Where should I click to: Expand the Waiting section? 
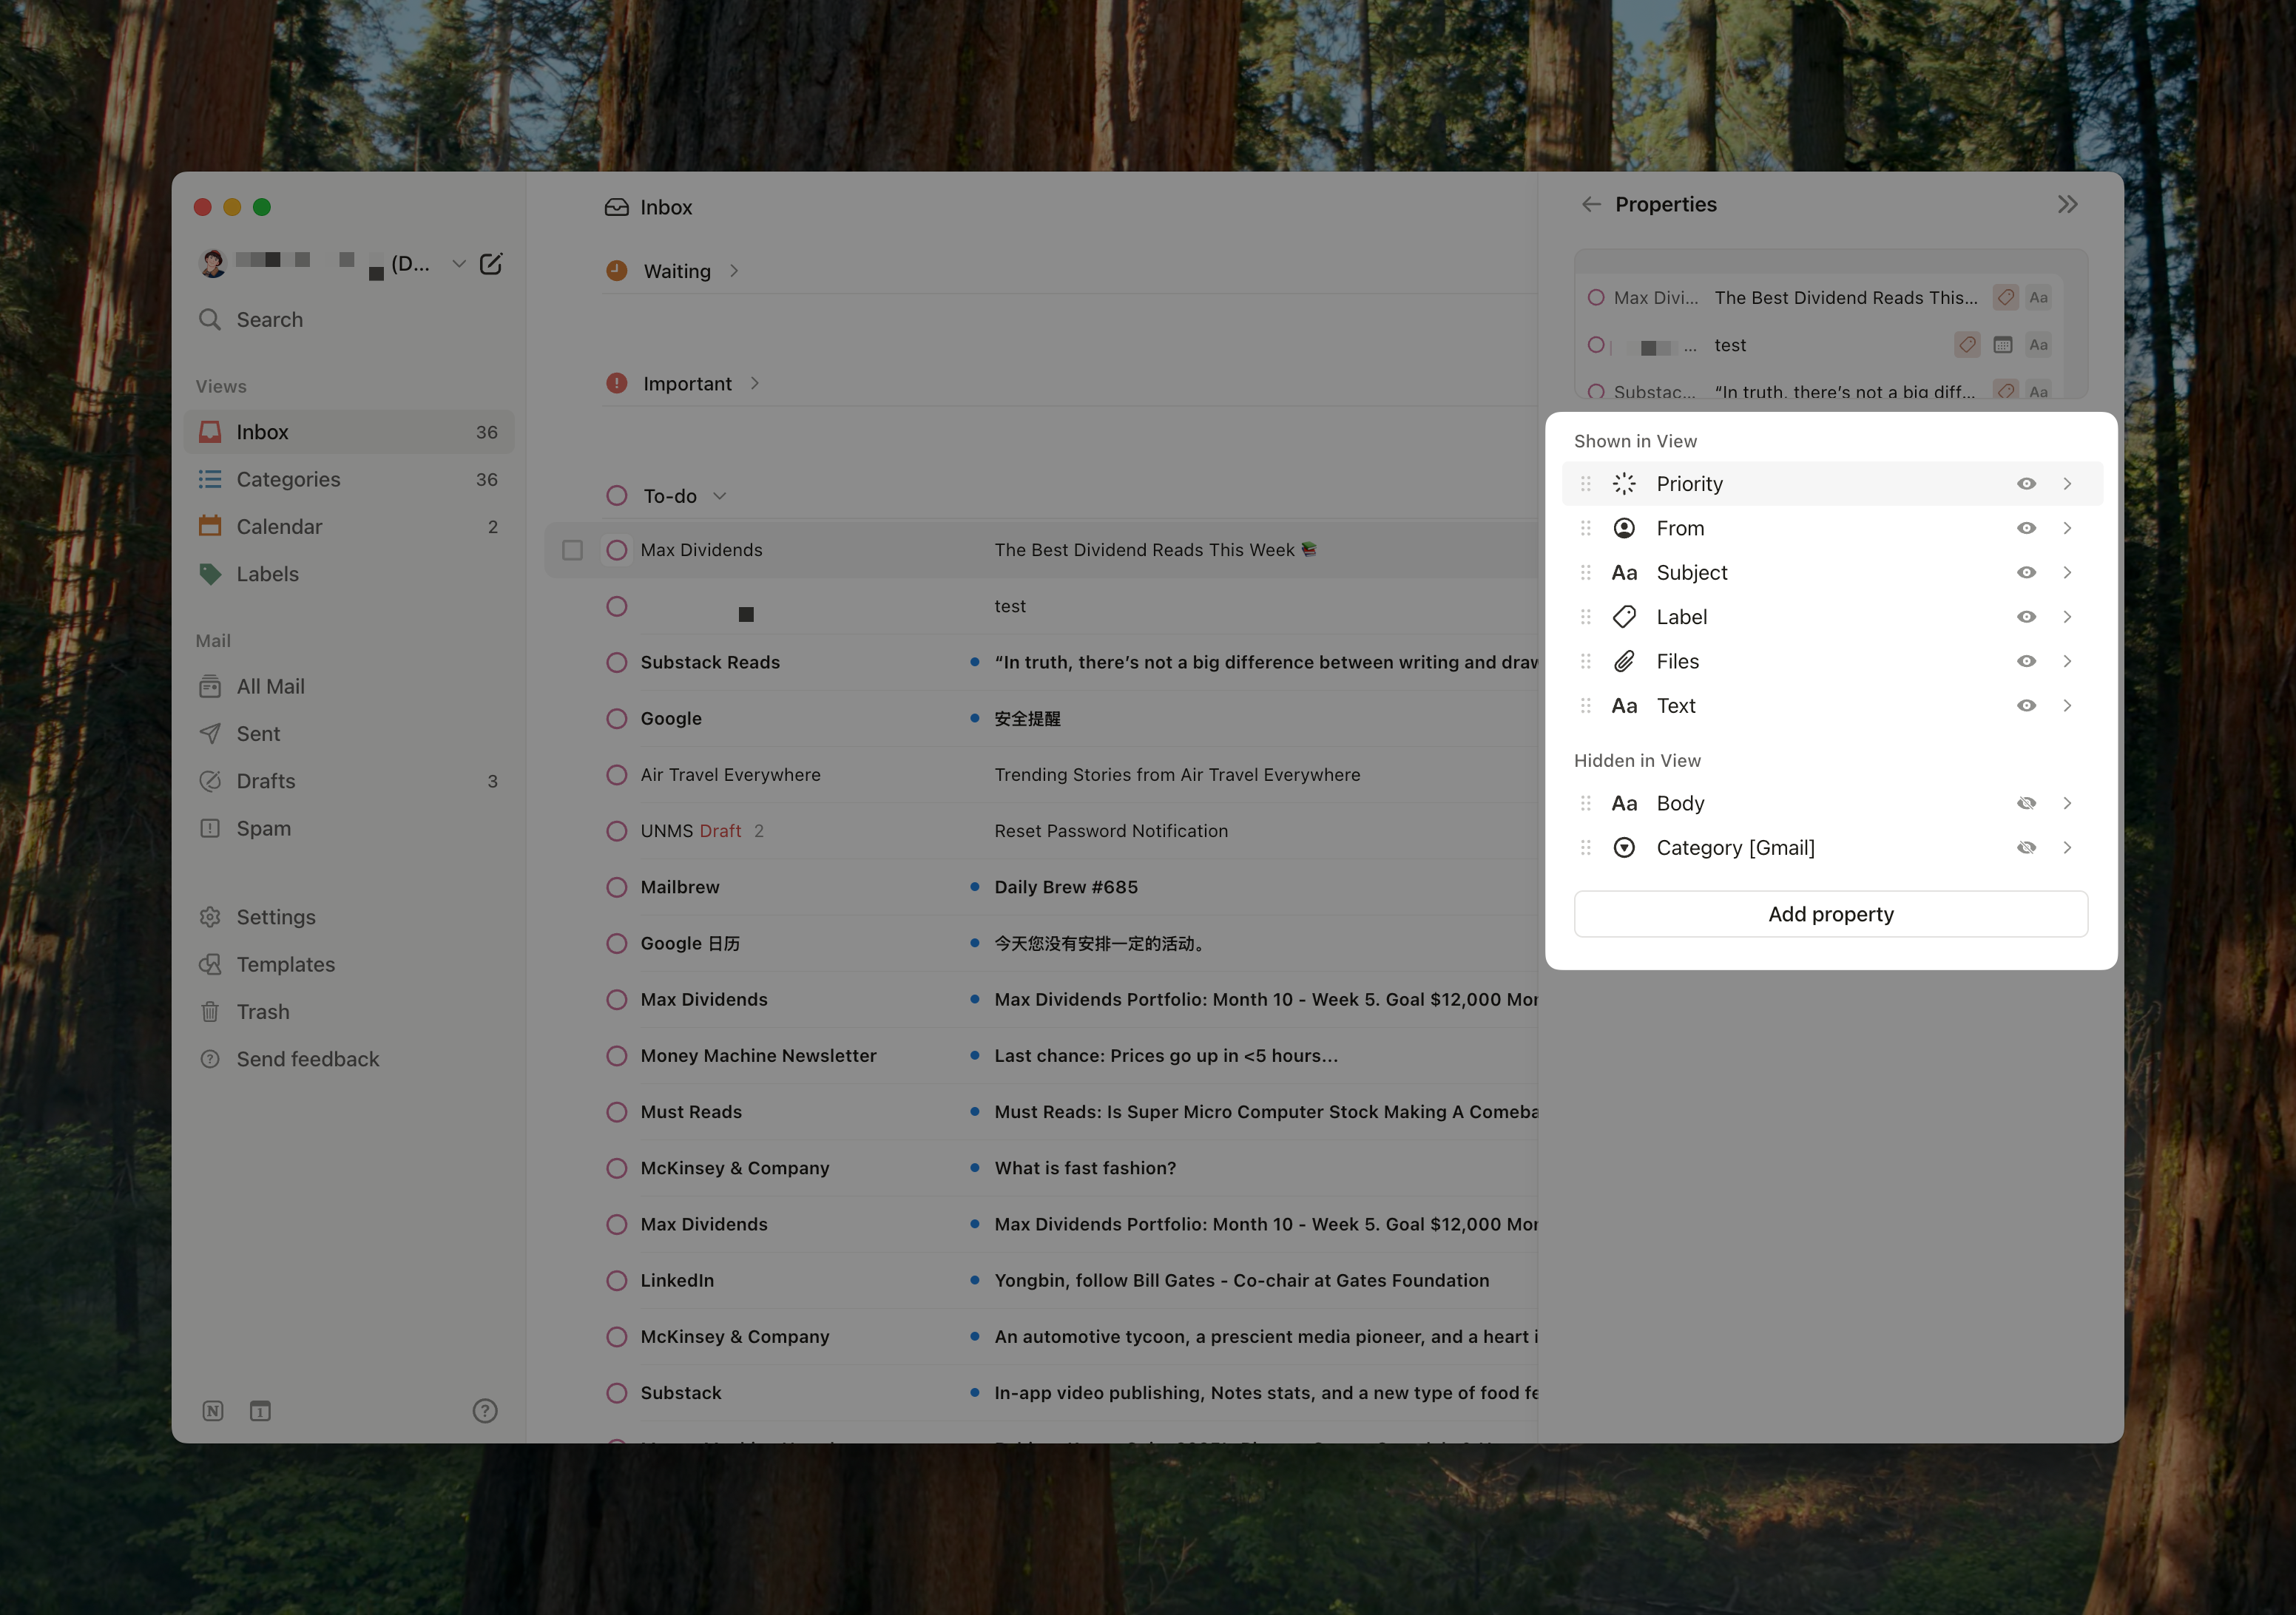(x=734, y=271)
